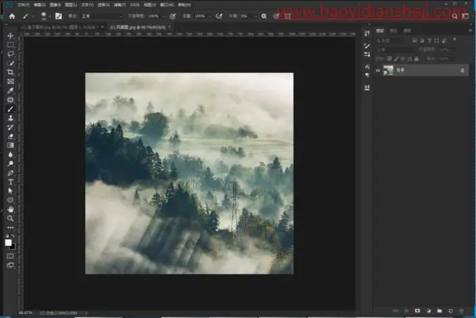Toggle type layer filter in Layers panel

coord(429,41)
